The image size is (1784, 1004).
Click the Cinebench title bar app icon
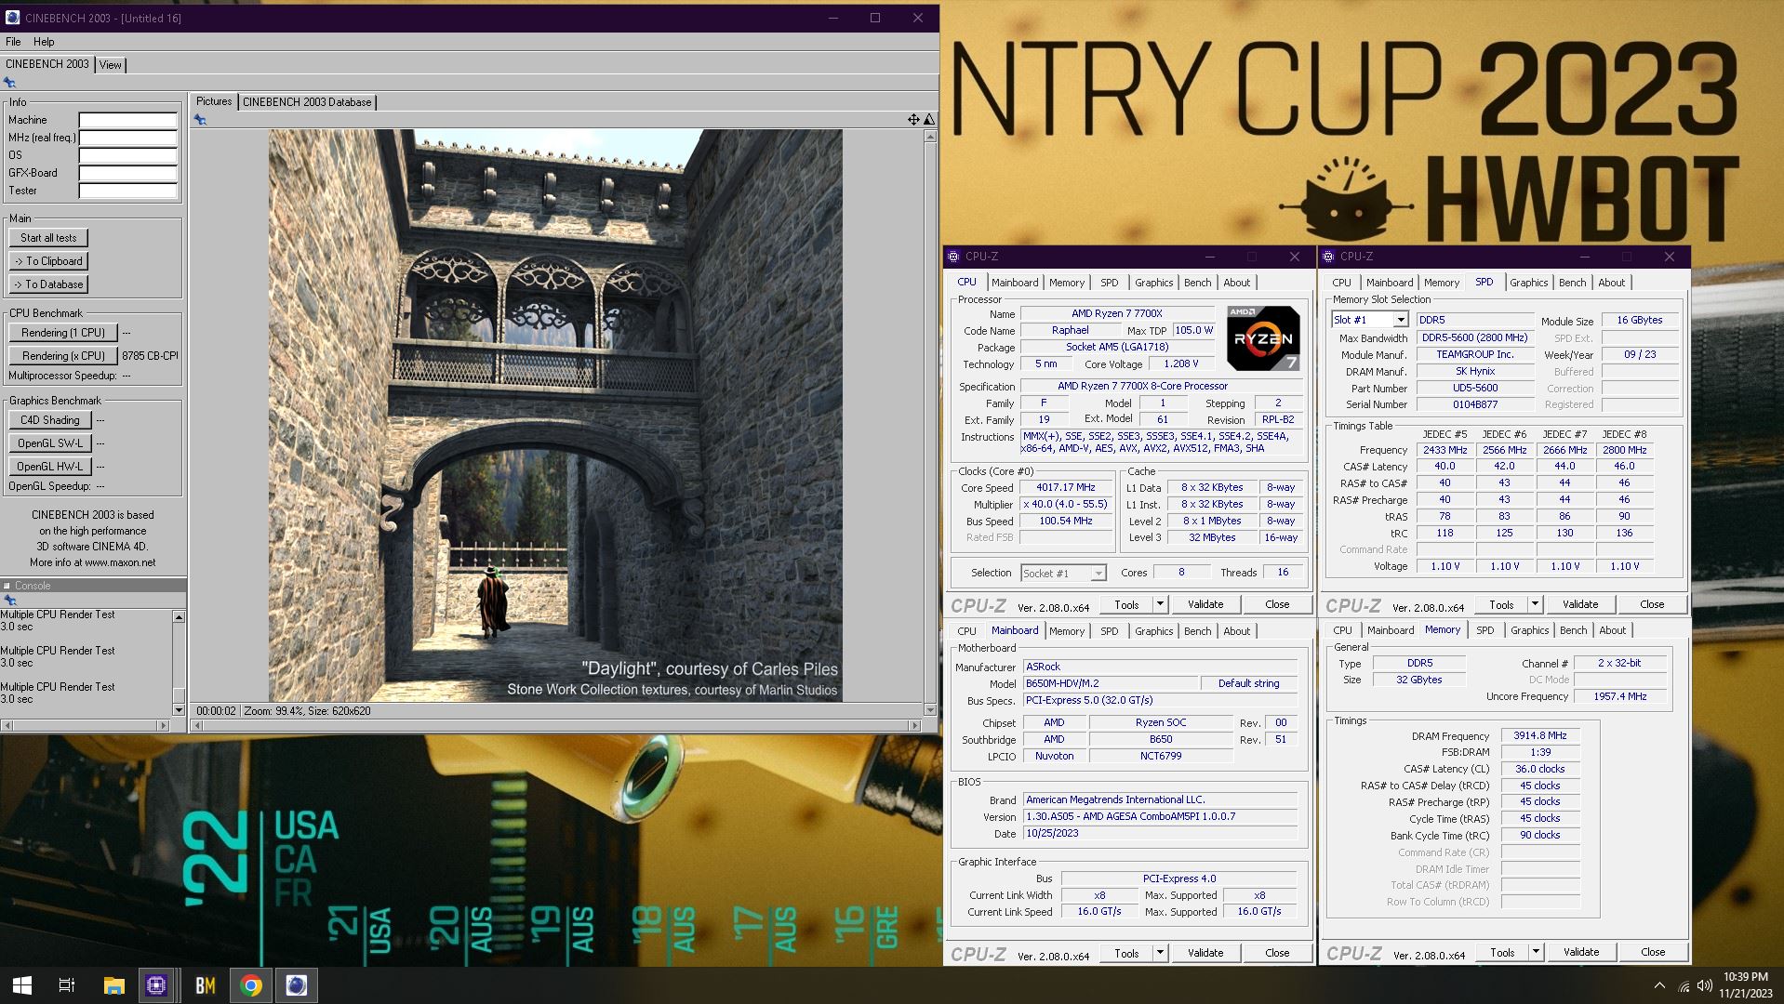pos(13,18)
